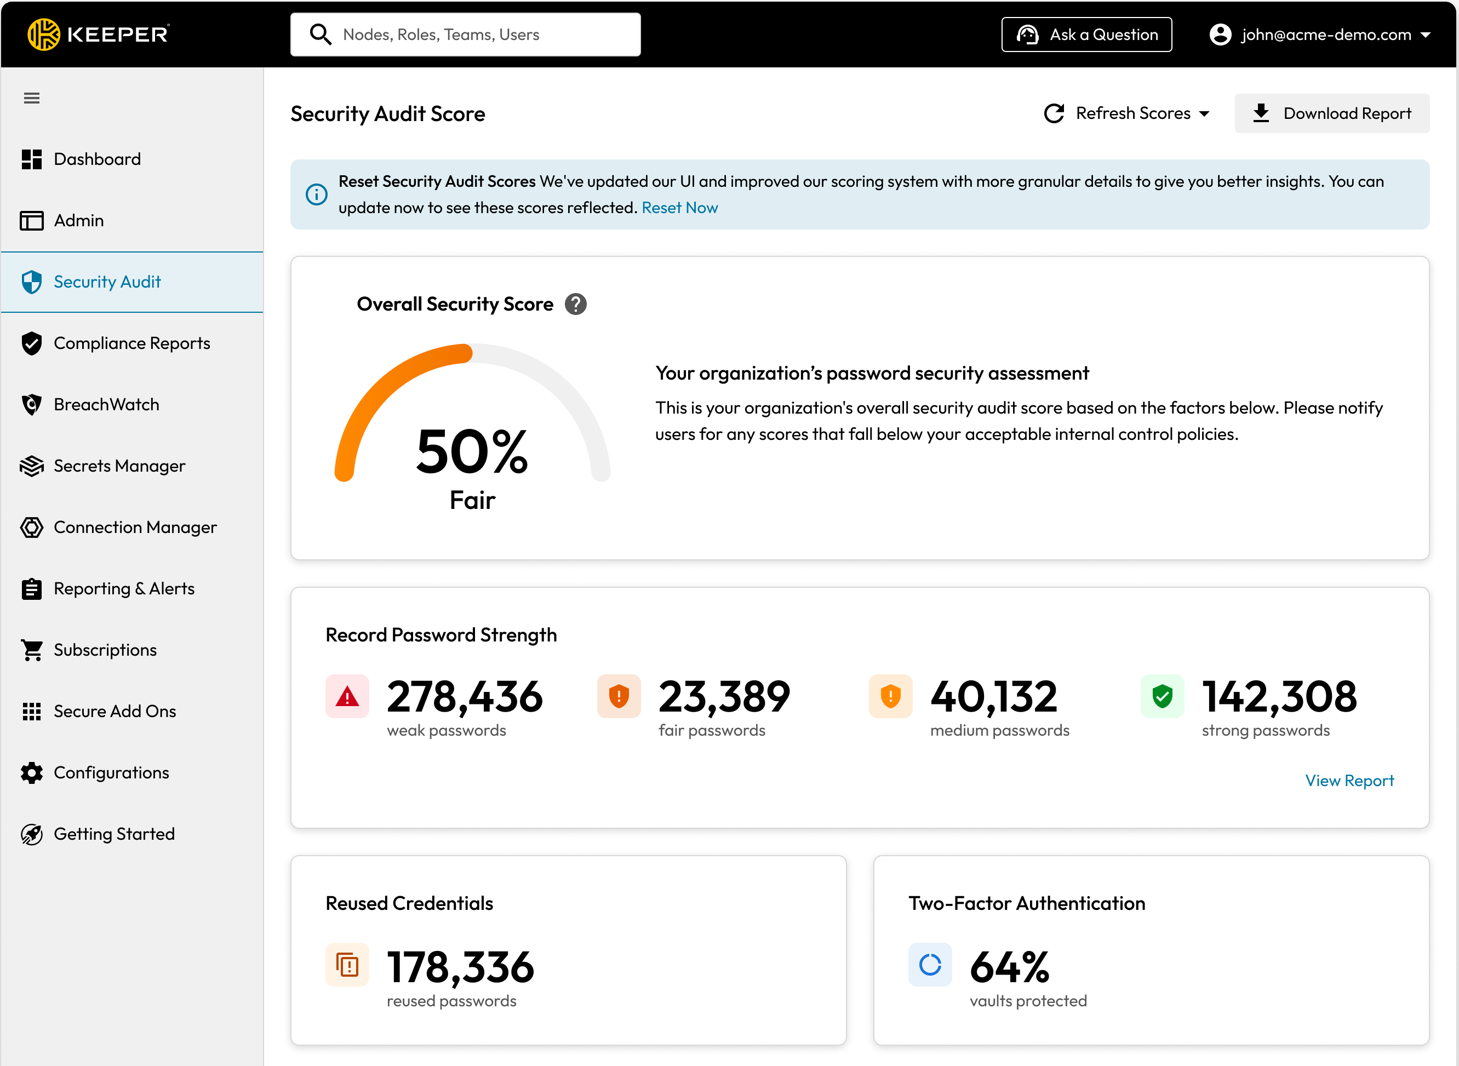Open View Report link for password strength
This screenshot has height=1066, width=1459.
coord(1349,781)
